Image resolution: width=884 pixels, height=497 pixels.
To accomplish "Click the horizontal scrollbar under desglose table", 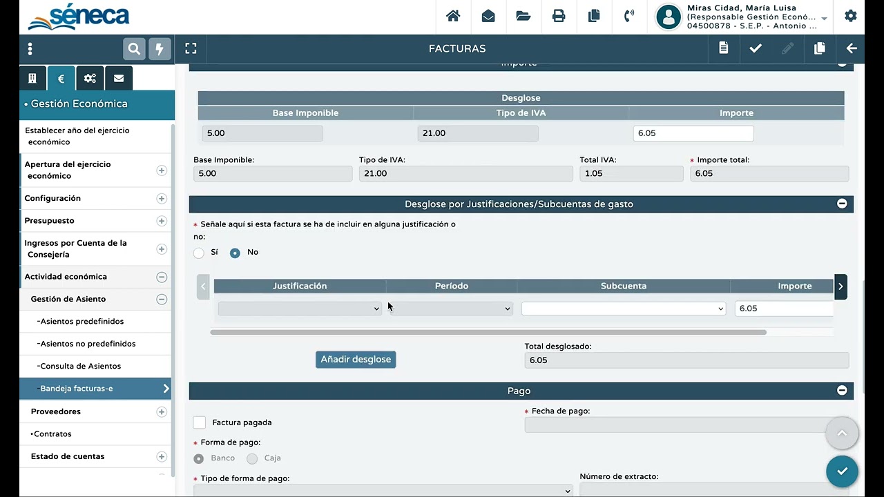I will 488,332.
